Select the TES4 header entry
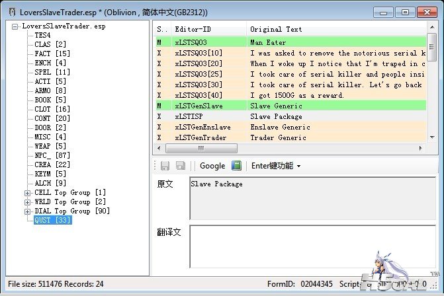 point(42,36)
